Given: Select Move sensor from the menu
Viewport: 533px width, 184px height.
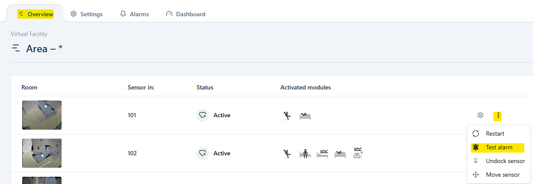Looking at the screenshot, I should point(502,175).
